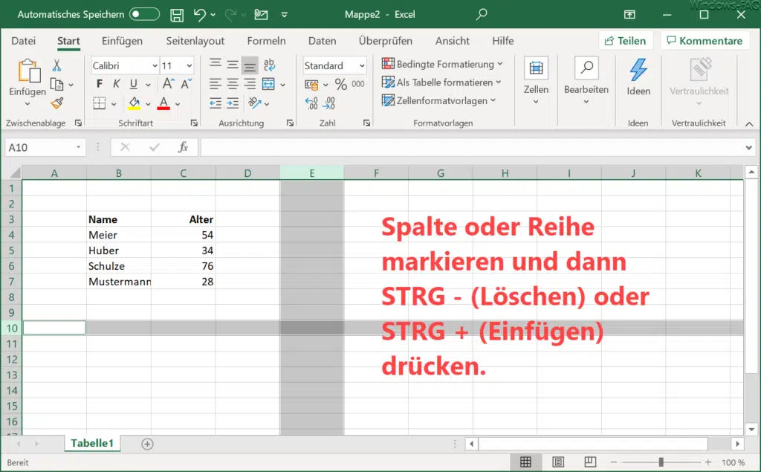Activate center alignment icon
Image resolution: width=761 pixels, height=472 pixels.
coord(231,82)
